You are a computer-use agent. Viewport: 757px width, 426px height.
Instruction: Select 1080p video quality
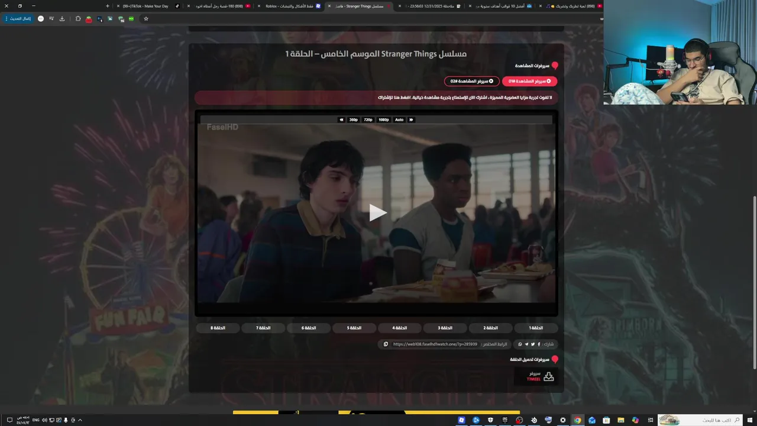[383, 120]
